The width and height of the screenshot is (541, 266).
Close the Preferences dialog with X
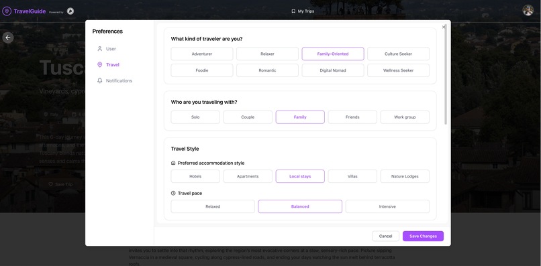444,27
